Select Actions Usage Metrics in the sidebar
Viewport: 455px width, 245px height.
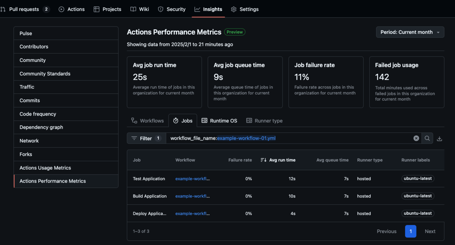(x=66, y=168)
